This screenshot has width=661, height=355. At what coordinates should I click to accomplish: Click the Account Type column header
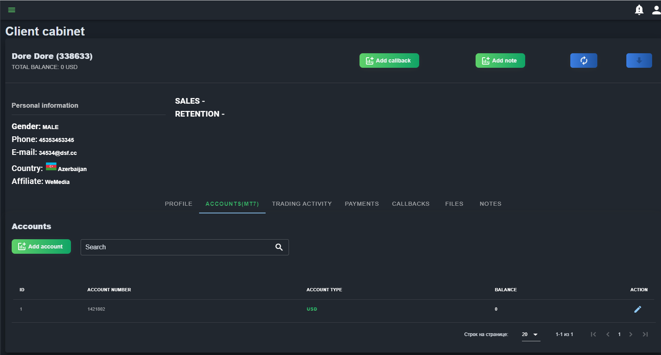324,290
